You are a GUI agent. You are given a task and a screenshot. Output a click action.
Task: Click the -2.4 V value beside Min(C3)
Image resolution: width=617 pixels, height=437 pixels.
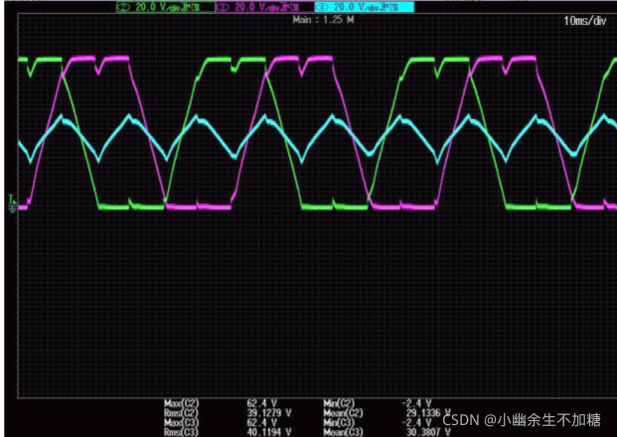coord(416,422)
